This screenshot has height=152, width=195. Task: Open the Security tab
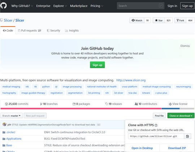(x=53, y=30)
